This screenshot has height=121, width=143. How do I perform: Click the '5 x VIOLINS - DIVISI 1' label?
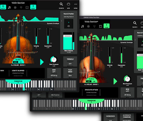click(18, 65)
